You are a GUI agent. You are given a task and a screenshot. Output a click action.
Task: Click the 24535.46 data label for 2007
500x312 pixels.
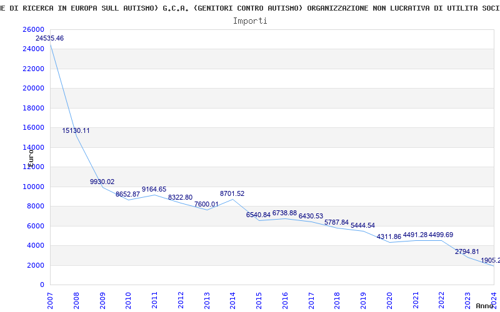click(49, 39)
